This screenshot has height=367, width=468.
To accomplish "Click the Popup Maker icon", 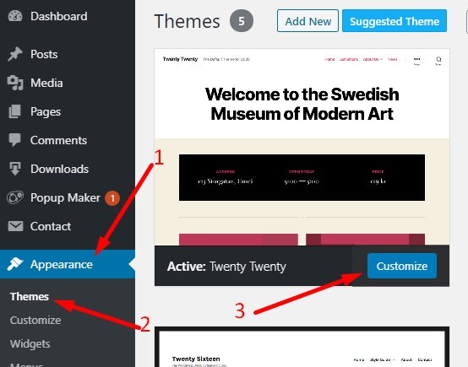I will [15, 197].
